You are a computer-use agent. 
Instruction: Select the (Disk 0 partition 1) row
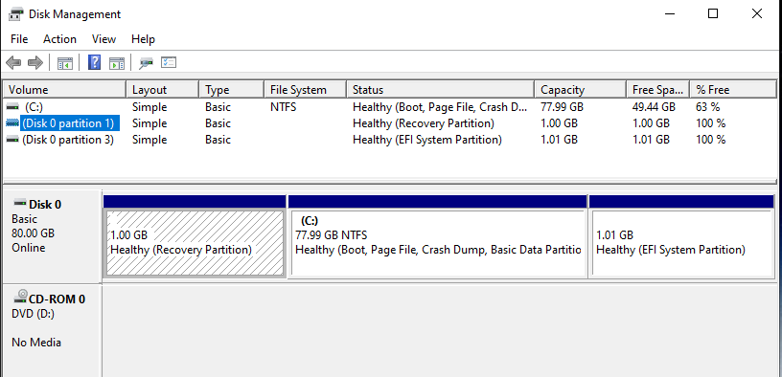[390, 123]
